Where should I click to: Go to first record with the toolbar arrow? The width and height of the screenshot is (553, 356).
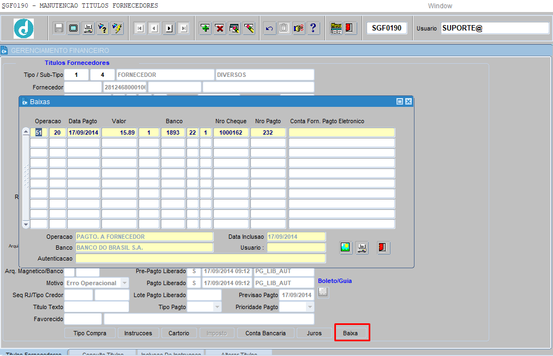click(140, 28)
